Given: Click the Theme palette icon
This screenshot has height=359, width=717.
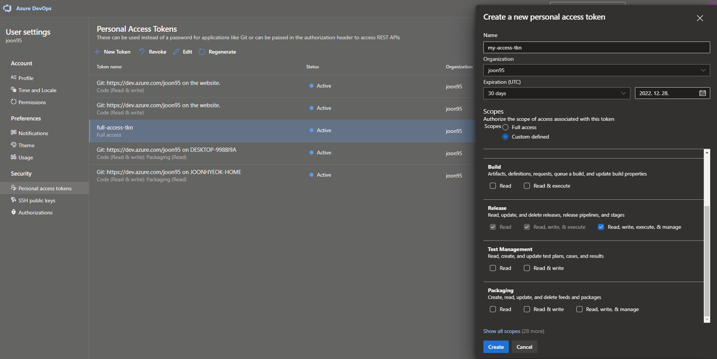Looking at the screenshot, I should tap(13, 145).
